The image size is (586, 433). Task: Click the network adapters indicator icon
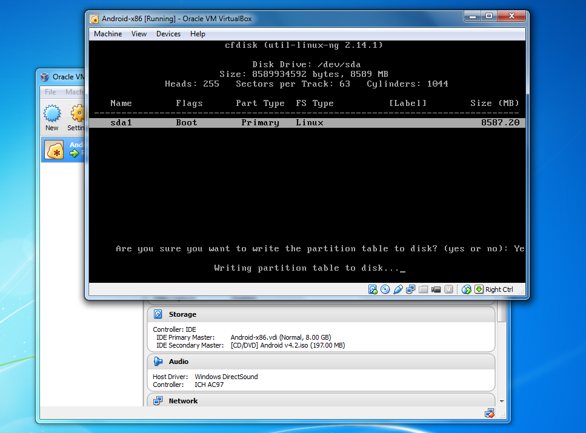click(411, 289)
